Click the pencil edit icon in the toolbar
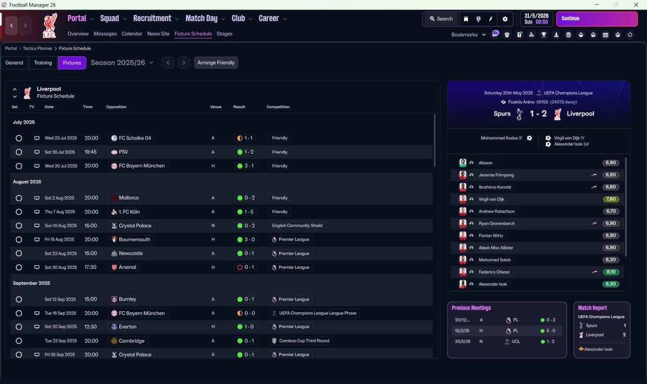 tap(490, 19)
